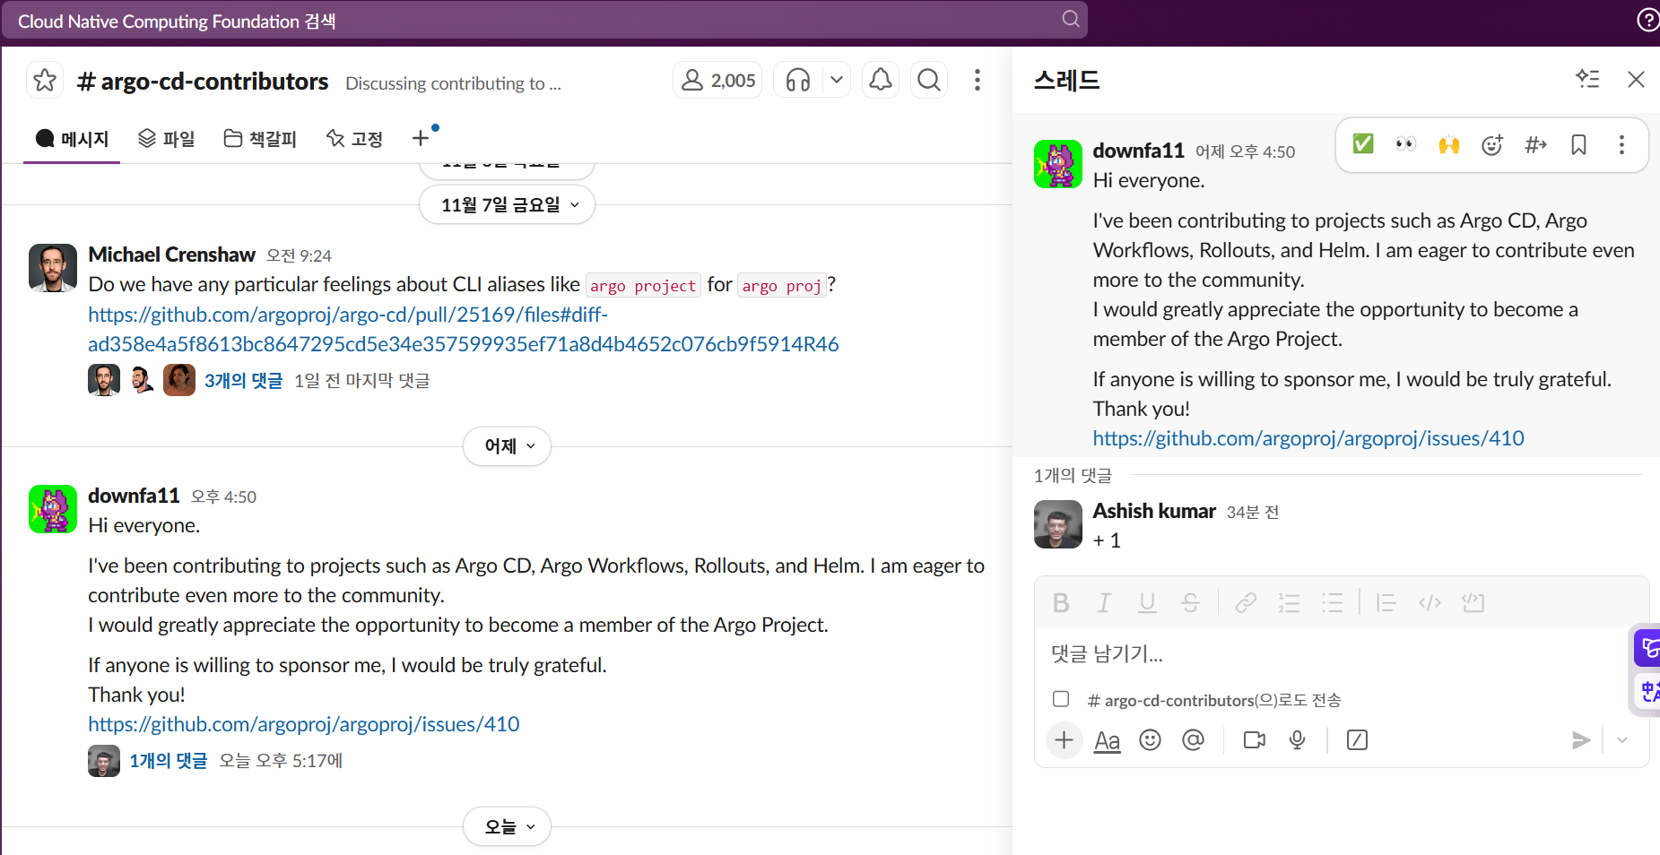Screen dimensions: 1660x855
Task: Open the 11월 7일 금요일 date dropdown
Action: pyautogui.click(x=508, y=205)
